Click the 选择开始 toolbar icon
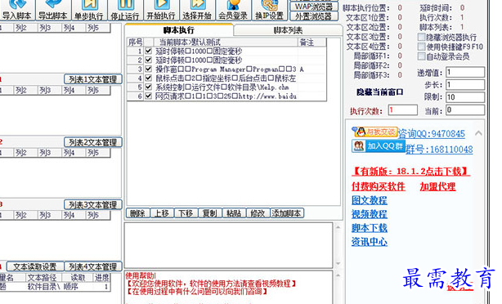The height and width of the screenshot is (304, 502). point(197,10)
